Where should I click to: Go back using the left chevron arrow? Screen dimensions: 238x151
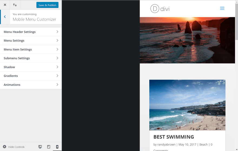point(5,17)
